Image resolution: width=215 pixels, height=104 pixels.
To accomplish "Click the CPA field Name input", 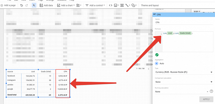I will click(184, 23).
